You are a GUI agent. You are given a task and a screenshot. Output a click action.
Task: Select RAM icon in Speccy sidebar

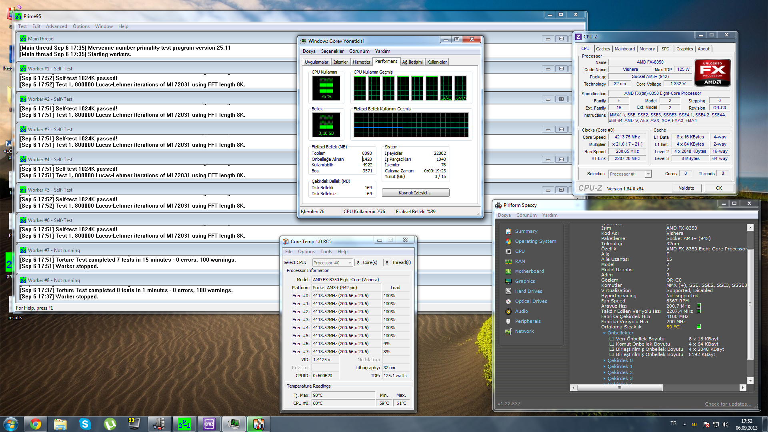(x=508, y=261)
